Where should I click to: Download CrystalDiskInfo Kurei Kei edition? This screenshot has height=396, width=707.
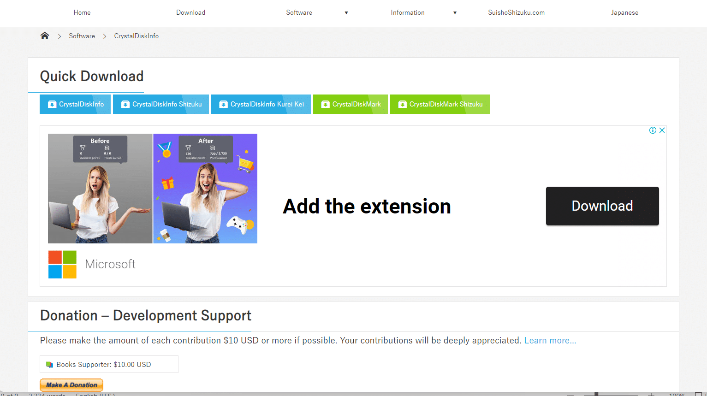point(261,104)
